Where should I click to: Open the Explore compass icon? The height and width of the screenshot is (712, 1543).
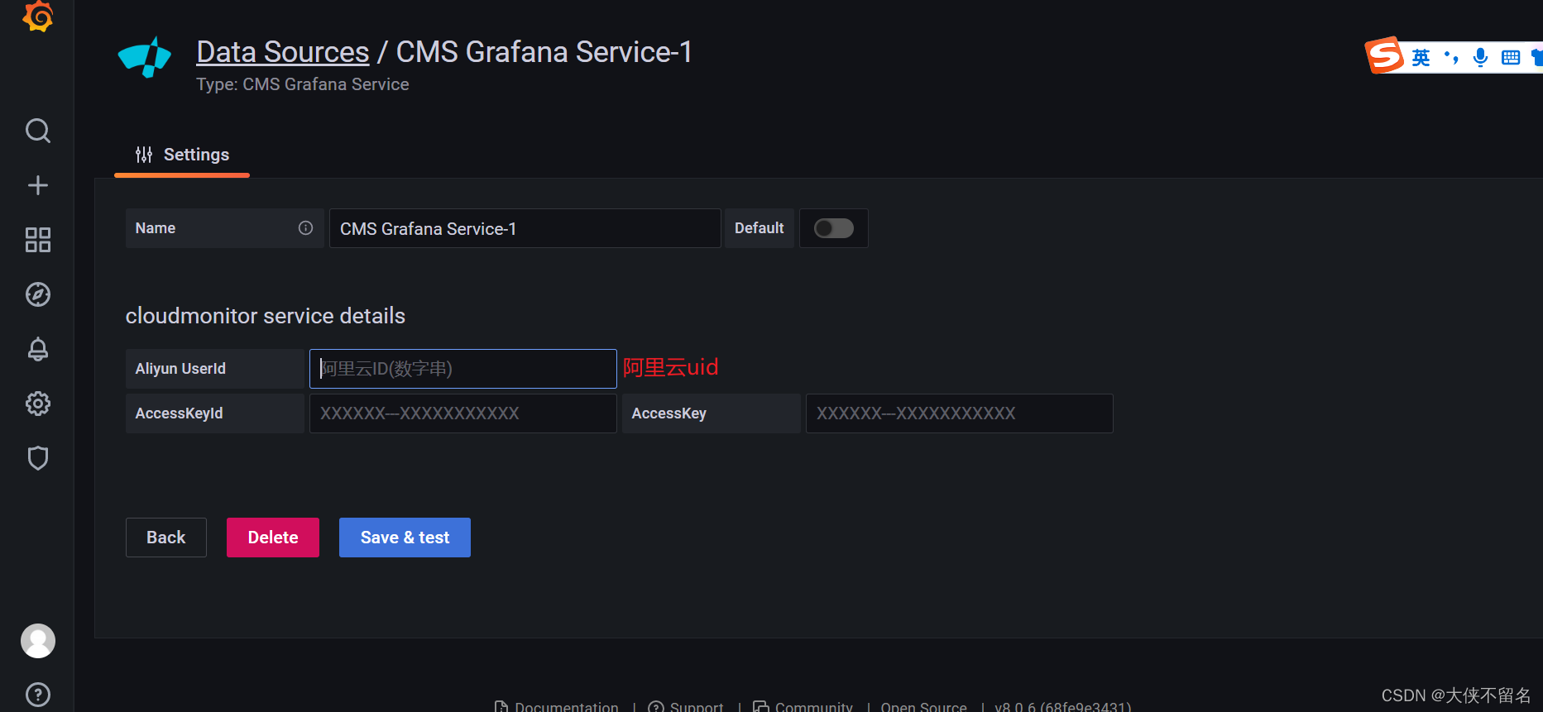coord(38,294)
